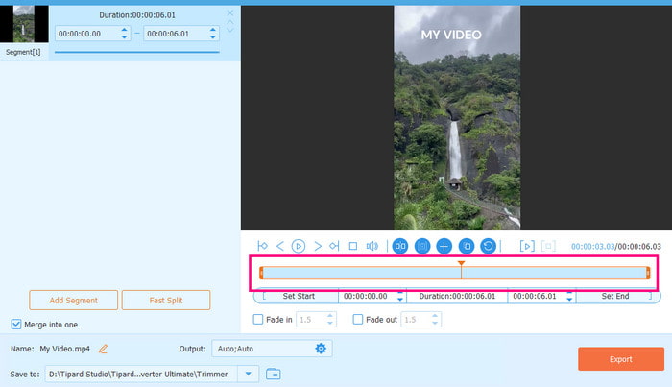Decrease the Fade in duration value
672x387 pixels.
(330, 323)
